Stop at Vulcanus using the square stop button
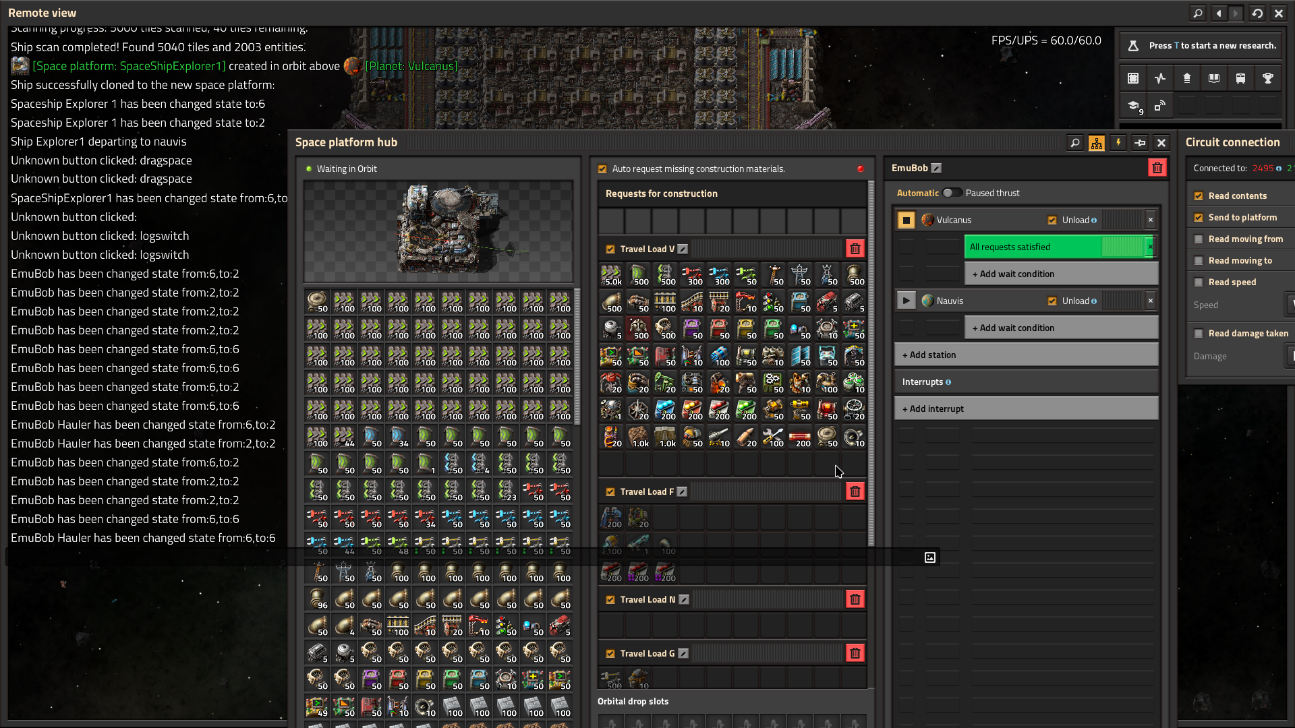This screenshot has height=728, width=1295. pos(906,220)
